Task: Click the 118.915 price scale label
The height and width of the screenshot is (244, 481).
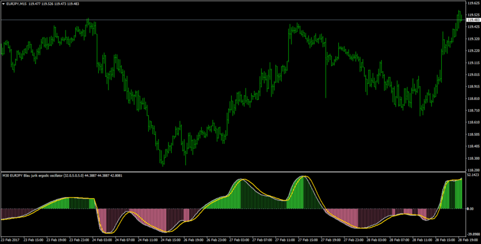Action: pyautogui.click(x=474, y=87)
